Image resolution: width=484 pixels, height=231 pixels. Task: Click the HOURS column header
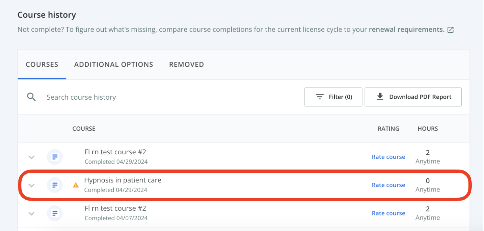(427, 128)
